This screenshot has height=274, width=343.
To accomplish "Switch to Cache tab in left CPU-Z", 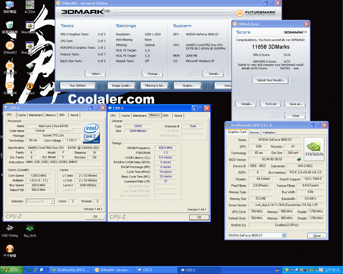I will click(x=22, y=115).
